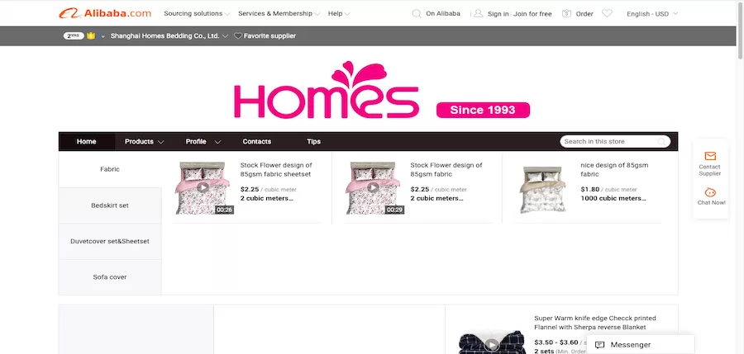The height and width of the screenshot is (354, 744).
Task: Click the store search magnifier icon
Action: click(x=661, y=141)
